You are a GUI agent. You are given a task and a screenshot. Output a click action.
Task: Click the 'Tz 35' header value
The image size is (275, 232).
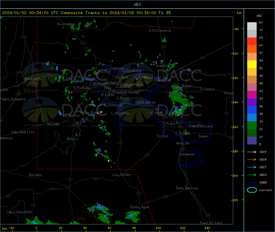(164, 13)
